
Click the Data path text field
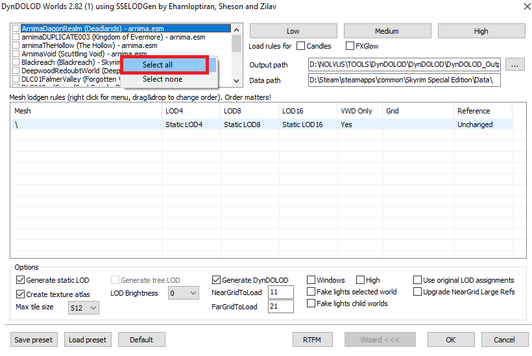pyautogui.click(x=404, y=80)
